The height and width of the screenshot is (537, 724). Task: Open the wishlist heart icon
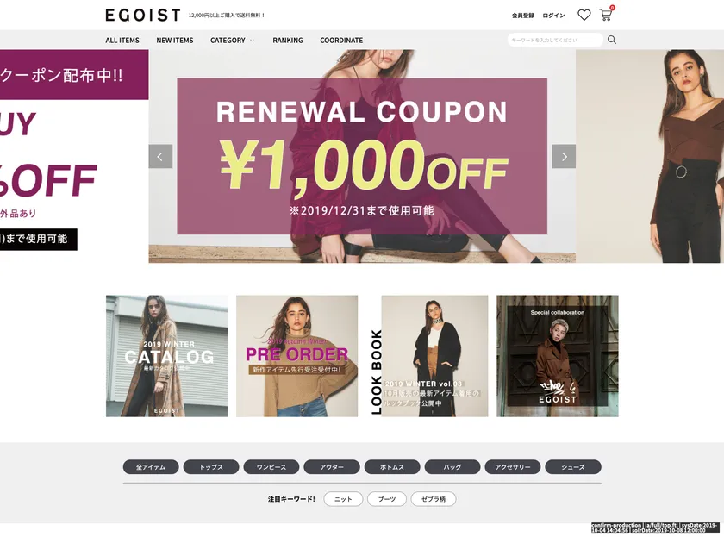click(x=584, y=15)
